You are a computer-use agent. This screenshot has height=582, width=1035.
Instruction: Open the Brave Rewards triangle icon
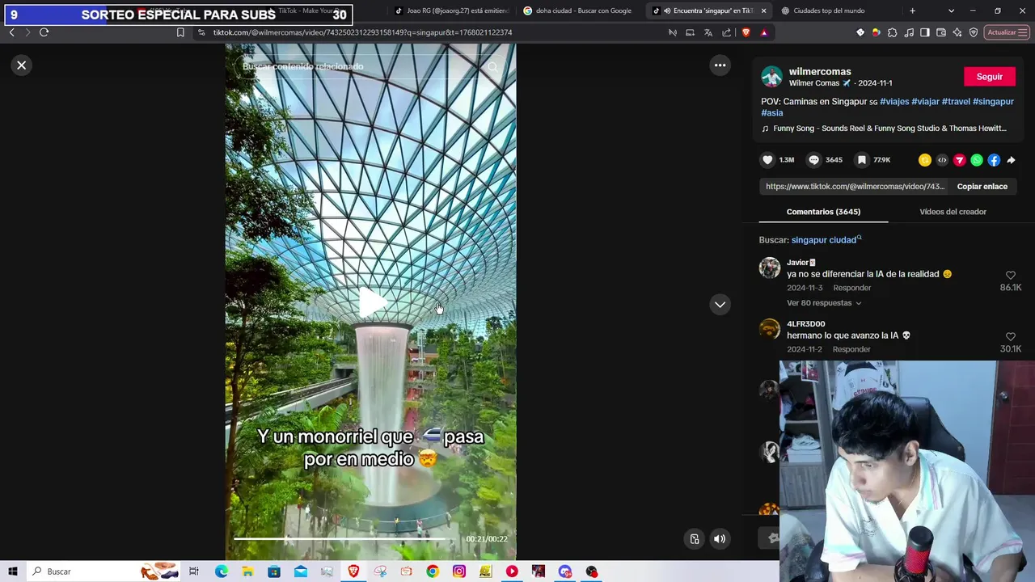tap(764, 32)
